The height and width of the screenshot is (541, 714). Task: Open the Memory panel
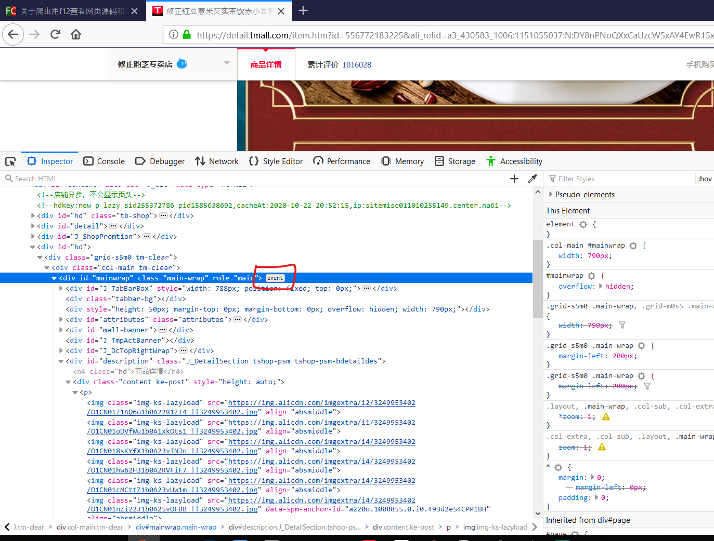[x=402, y=161]
